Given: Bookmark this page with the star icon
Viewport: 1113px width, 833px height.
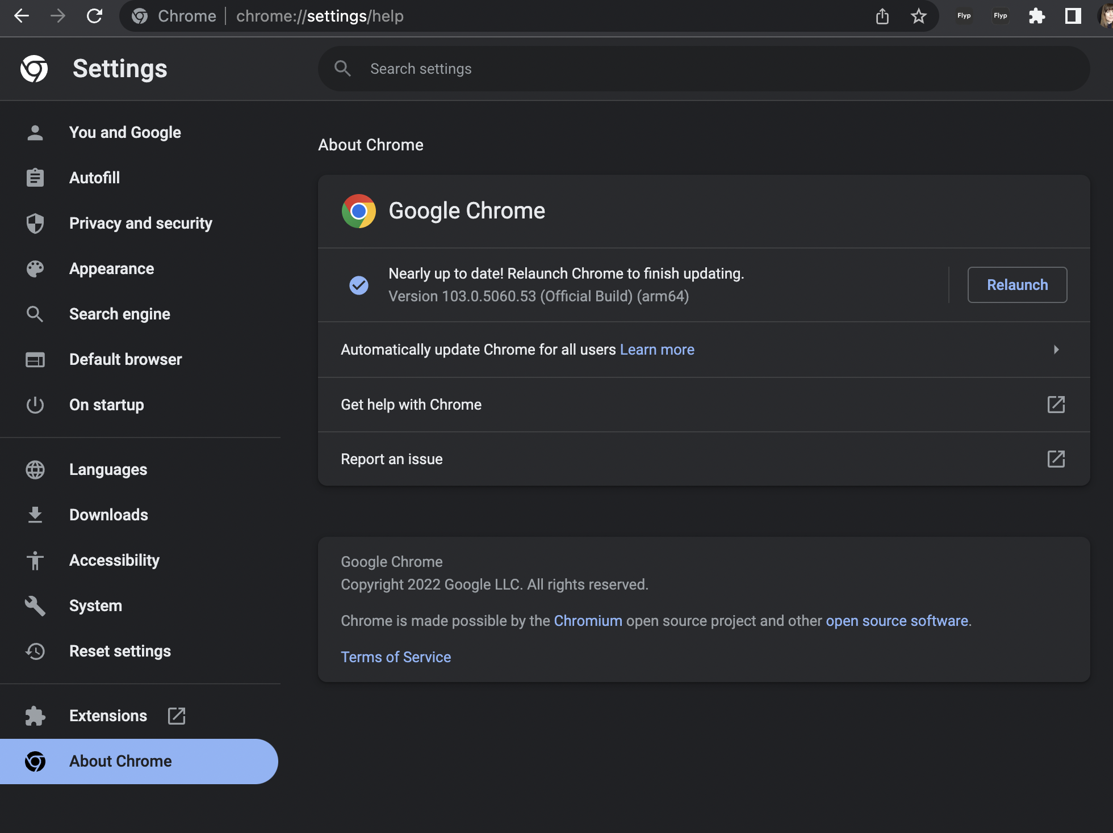Looking at the screenshot, I should click(918, 16).
